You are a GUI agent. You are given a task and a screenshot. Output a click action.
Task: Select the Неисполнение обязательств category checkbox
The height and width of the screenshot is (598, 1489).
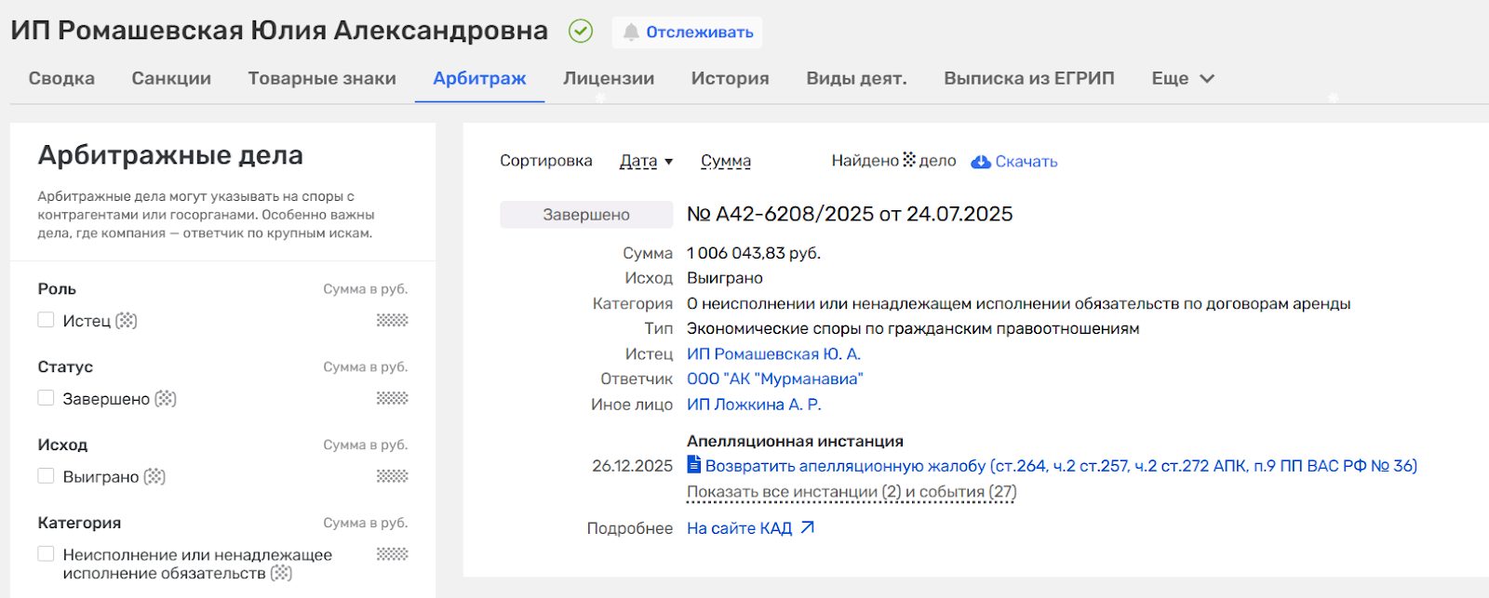tap(46, 554)
